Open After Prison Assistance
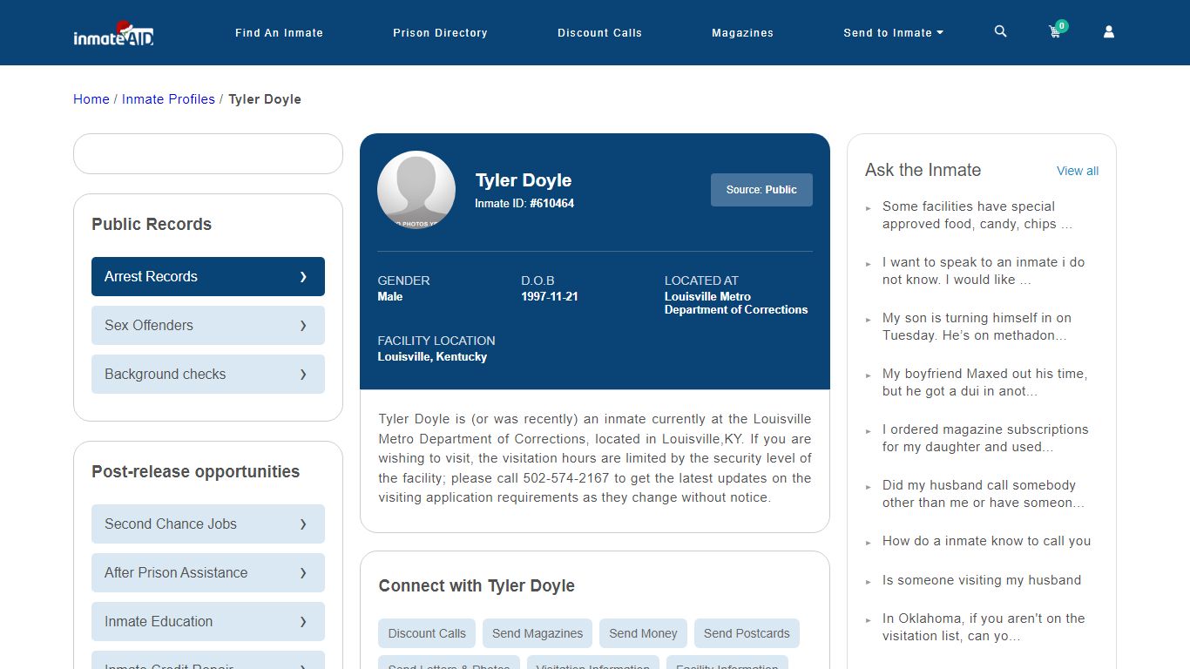The width and height of the screenshot is (1190, 669). coord(208,572)
